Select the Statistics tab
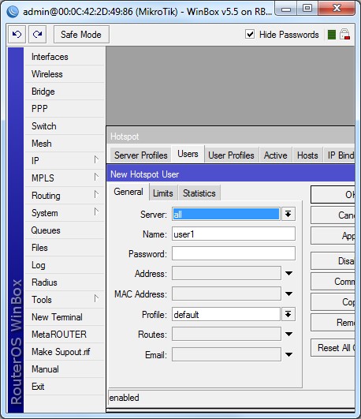This screenshot has height=419, width=361. click(x=199, y=193)
